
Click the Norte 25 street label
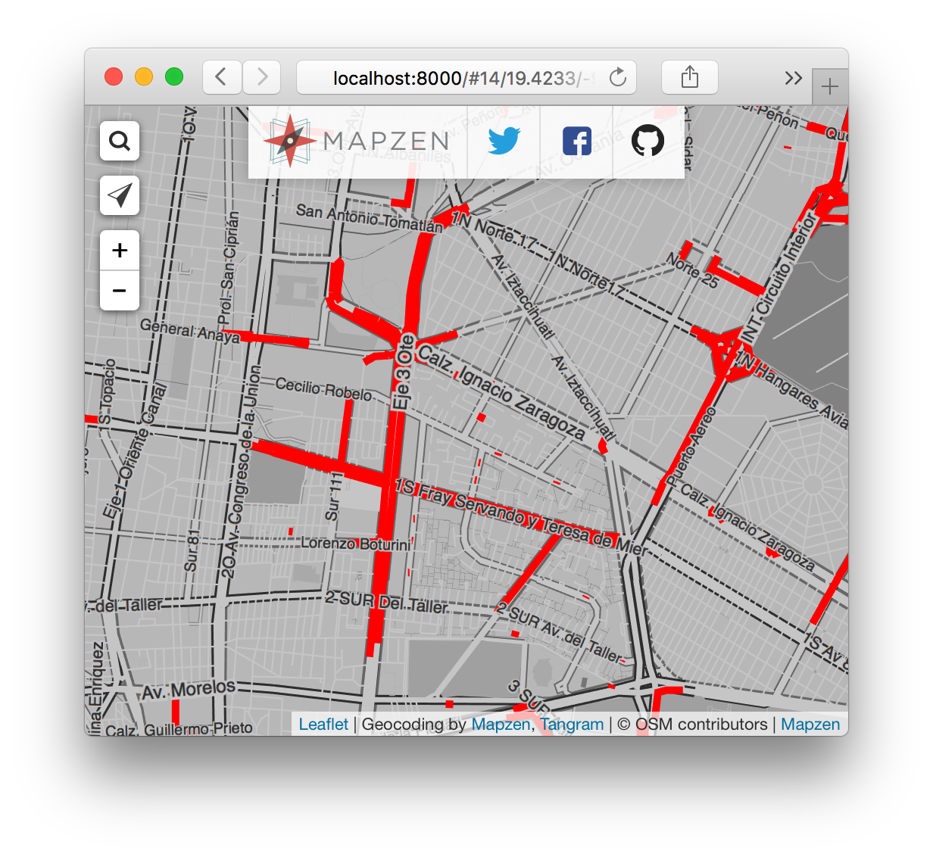(x=692, y=270)
